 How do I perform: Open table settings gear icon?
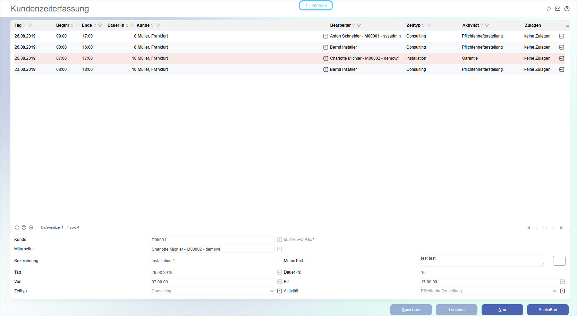(x=31, y=227)
